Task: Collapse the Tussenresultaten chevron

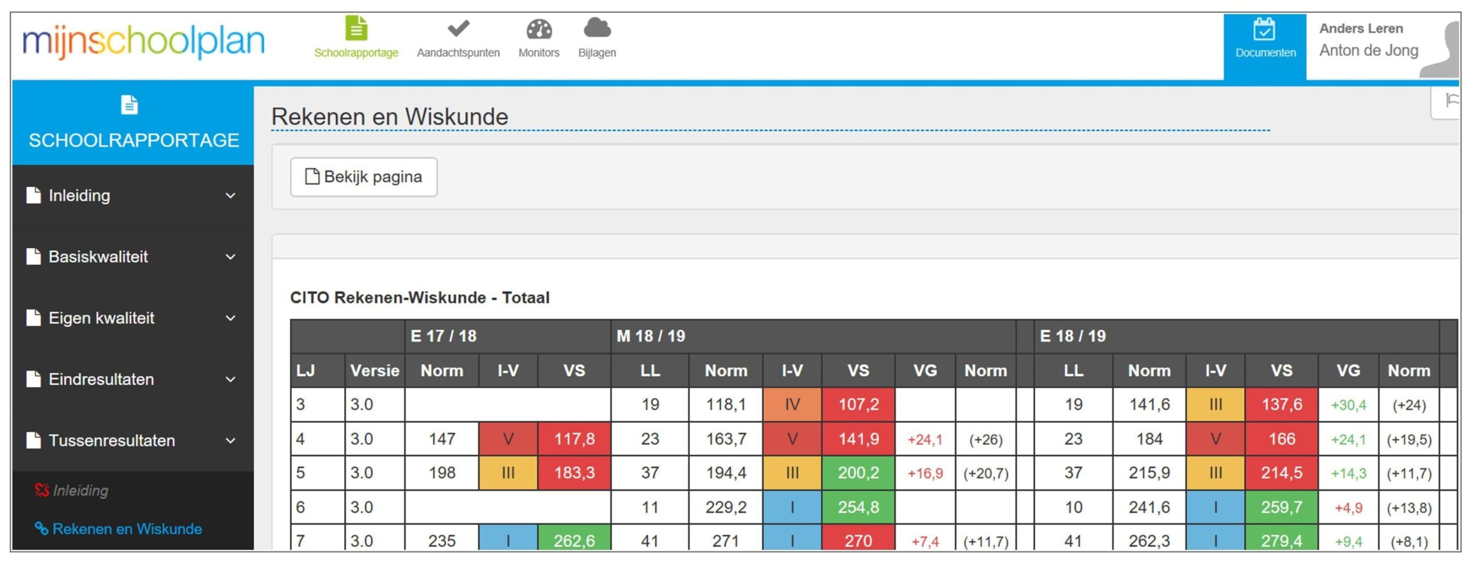Action: pyautogui.click(x=230, y=440)
